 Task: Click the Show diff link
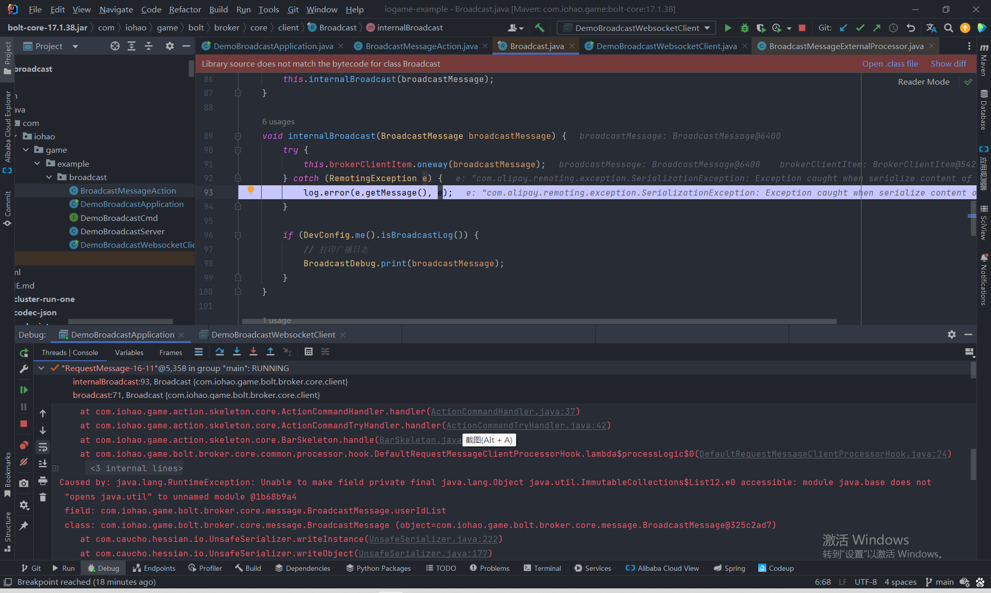point(948,63)
